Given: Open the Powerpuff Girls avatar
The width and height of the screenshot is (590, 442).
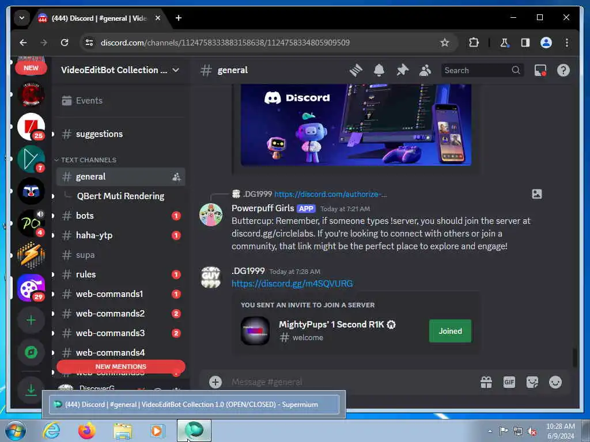Looking at the screenshot, I should [x=211, y=215].
